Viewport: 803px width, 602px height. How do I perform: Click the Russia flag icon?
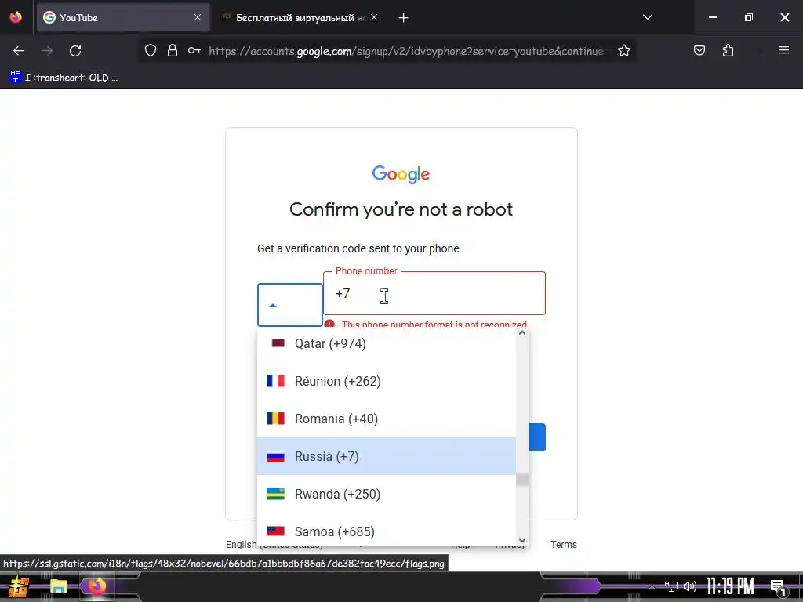tap(275, 456)
